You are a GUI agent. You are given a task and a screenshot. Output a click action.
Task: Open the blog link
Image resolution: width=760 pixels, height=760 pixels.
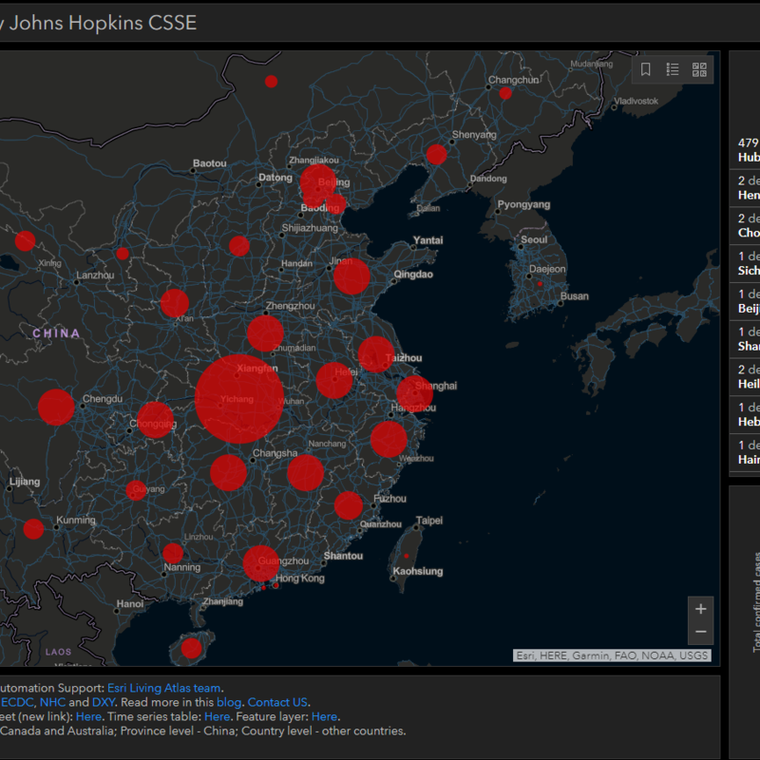(229, 702)
